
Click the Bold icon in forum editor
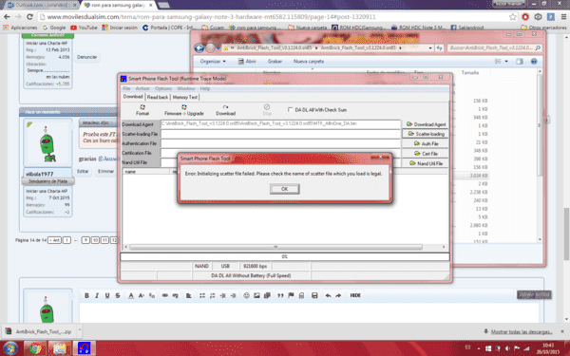[86, 295]
